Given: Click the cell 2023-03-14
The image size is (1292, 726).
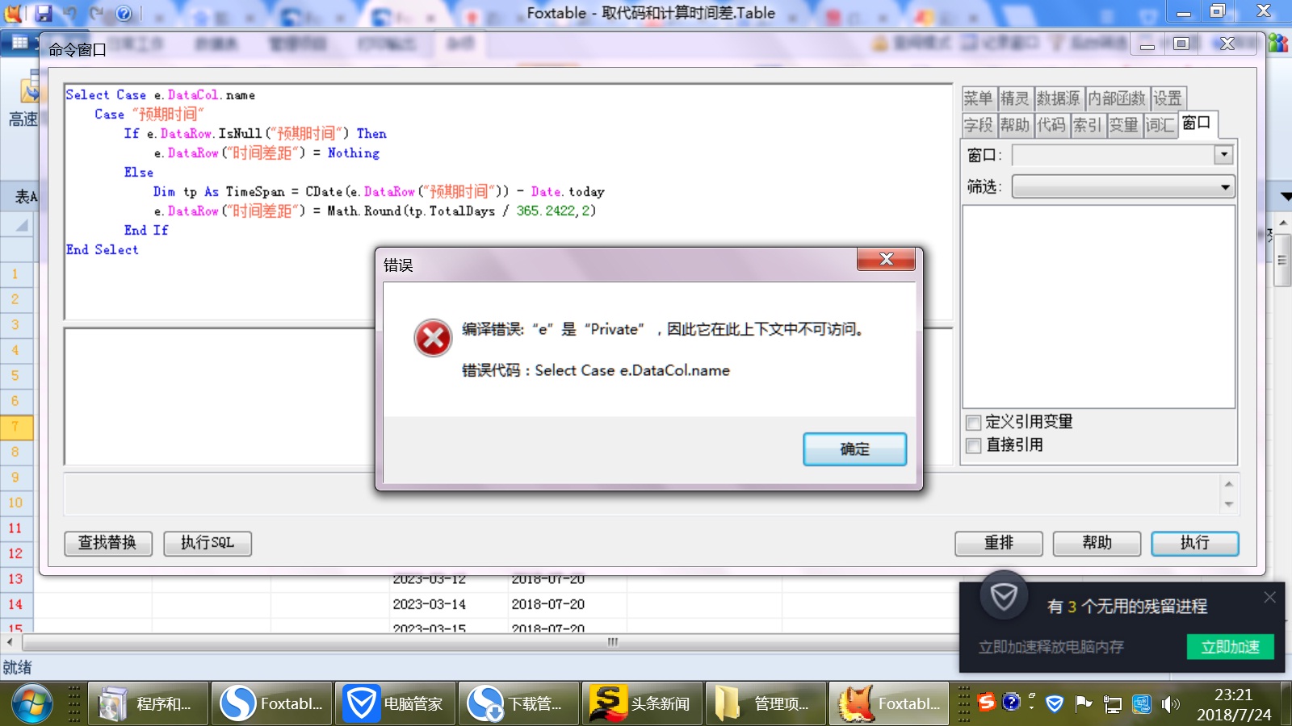Looking at the screenshot, I should point(429,605).
